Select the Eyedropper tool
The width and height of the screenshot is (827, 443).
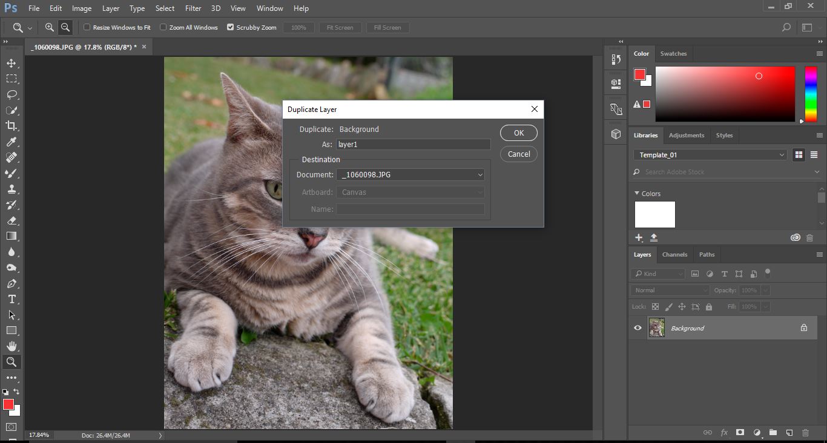coord(12,142)
